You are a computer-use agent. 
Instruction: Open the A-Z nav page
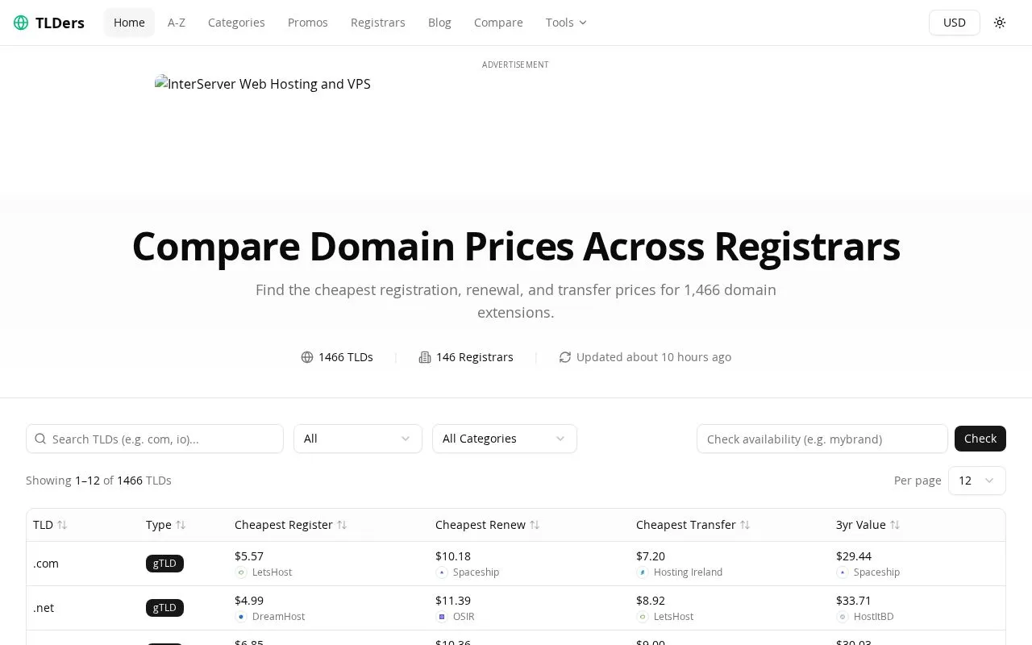(x=177, y=23)
